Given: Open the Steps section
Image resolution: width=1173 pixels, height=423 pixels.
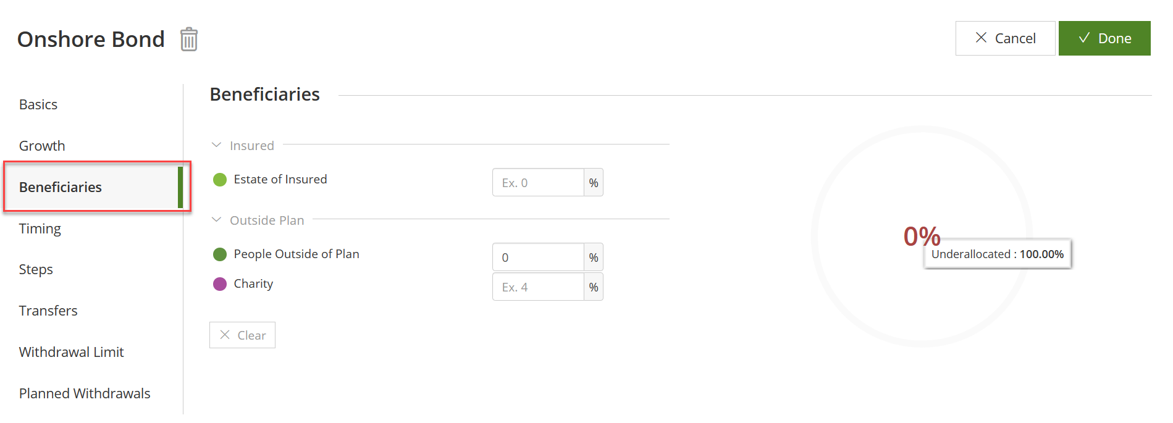Looking at the screenshot, I should (36, 270).
